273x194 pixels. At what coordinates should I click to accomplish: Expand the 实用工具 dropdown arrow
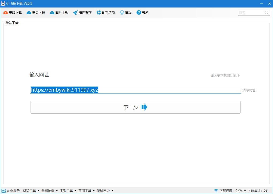[x=94, y=191]
